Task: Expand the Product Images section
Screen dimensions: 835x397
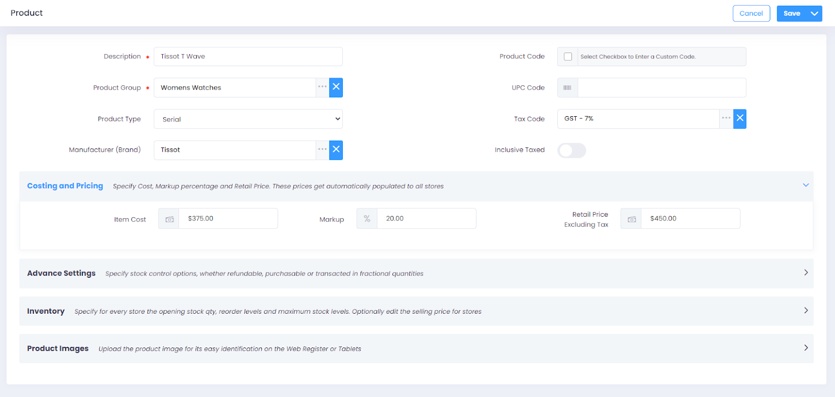Action: pos(805,348)
